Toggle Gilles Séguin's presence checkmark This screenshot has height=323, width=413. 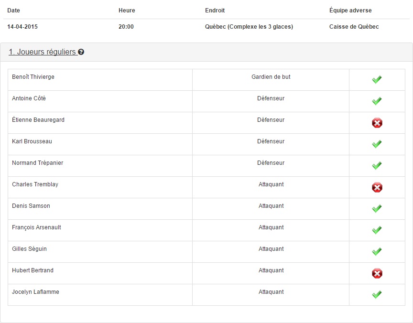(377, 251)
